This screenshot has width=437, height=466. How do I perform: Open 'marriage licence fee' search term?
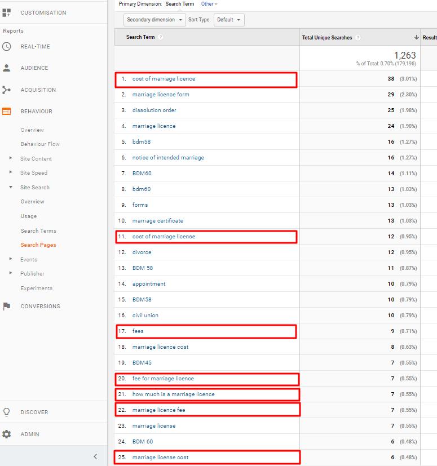coord(158,410)
